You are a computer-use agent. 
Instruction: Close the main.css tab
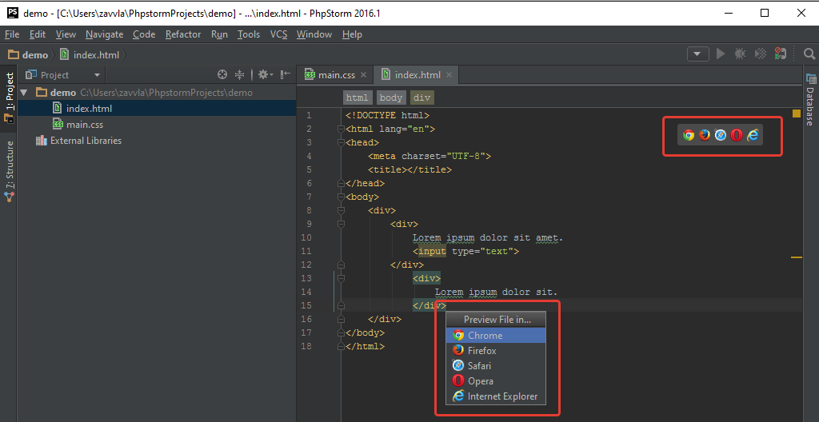[x=364, y=74]
